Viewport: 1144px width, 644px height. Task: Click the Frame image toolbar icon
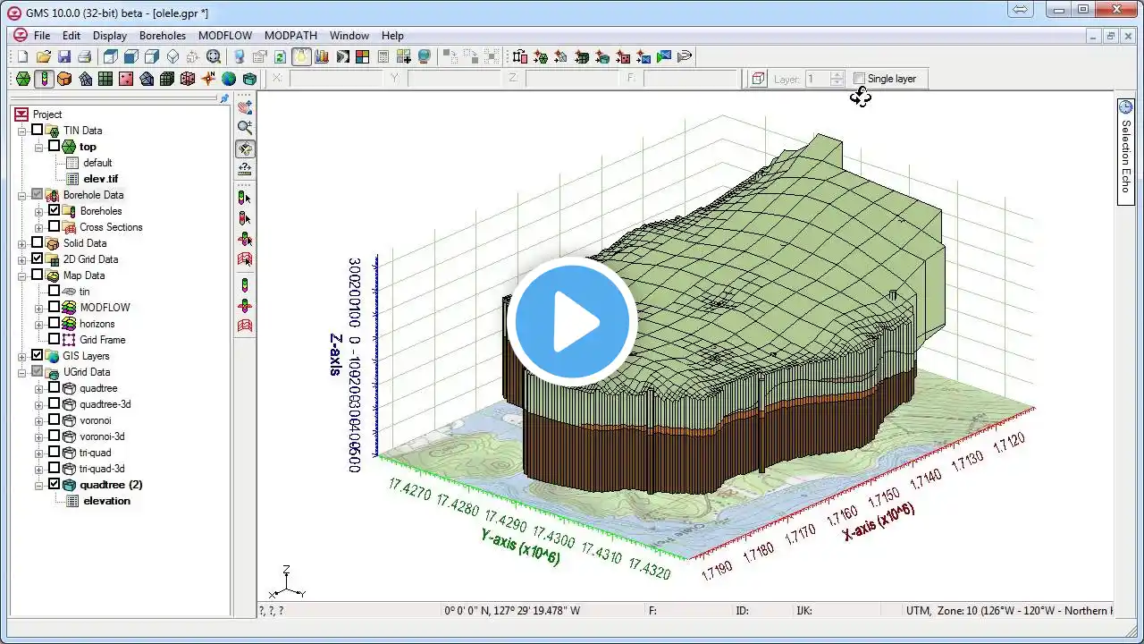[214, 57]
